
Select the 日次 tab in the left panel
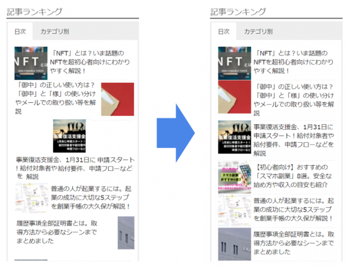(20, 31)
